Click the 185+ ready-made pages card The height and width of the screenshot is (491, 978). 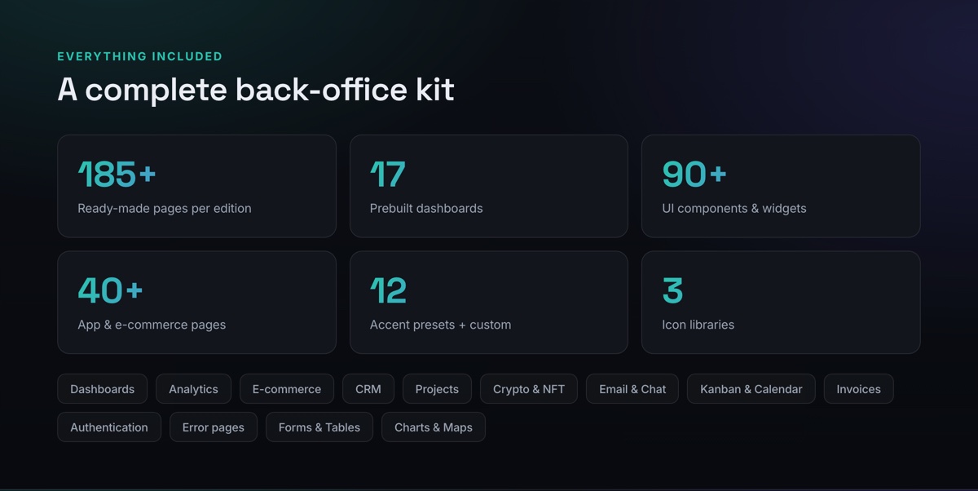(196, 186)
